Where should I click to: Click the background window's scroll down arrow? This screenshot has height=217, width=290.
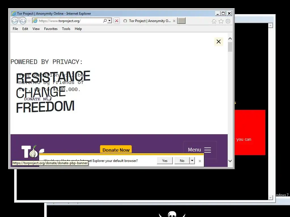click(270, 198)
